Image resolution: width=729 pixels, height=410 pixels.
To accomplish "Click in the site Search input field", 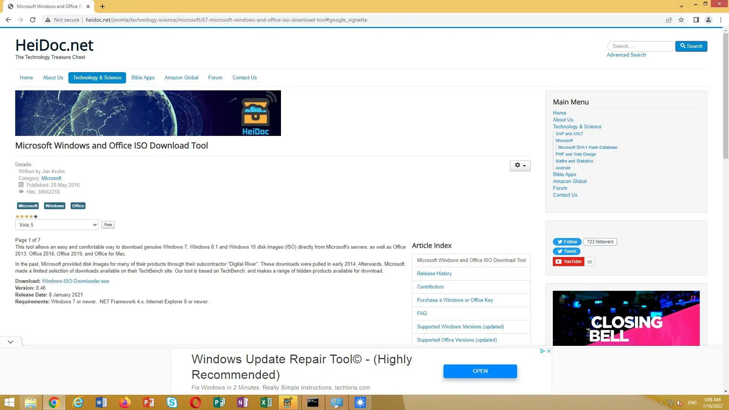I will click(641, 46).
